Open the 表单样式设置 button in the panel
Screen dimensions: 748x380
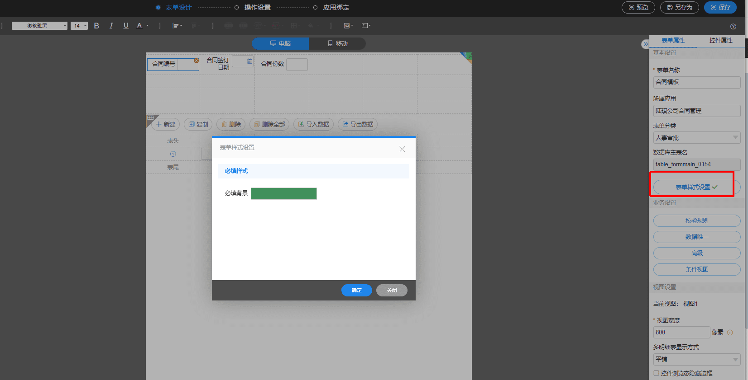(x=697, y=187)
